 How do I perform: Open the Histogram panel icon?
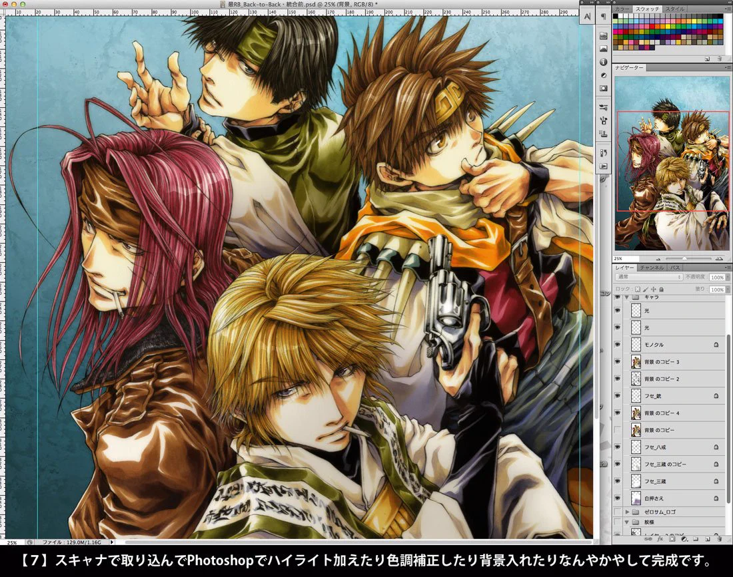tap(603, 49)
